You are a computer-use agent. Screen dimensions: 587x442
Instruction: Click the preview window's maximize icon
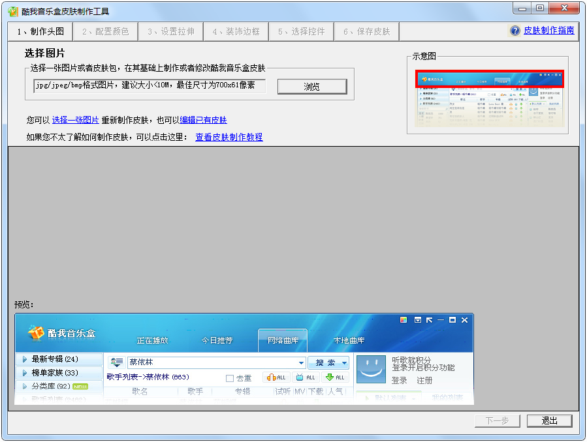click(452, 320)
